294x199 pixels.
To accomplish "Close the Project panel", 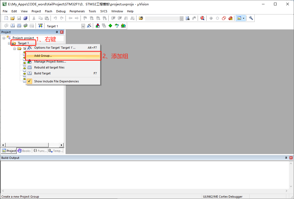I will (x=62, y=32).
